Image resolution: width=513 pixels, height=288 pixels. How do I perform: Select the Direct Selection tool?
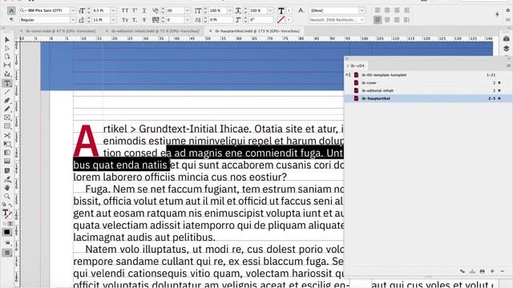tap(7, 48)
